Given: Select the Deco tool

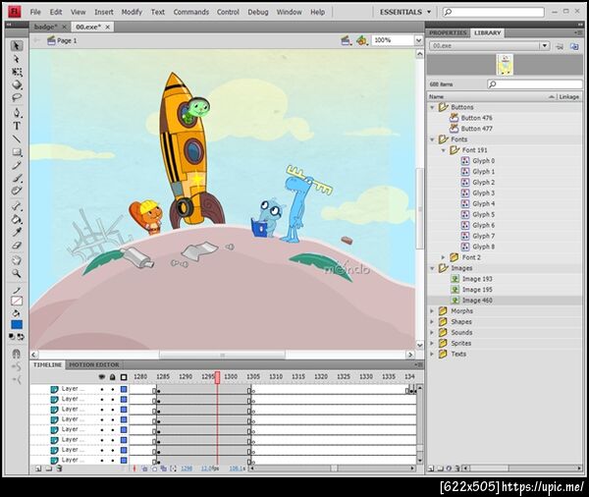Looking at the screenshot, I should (x=16, y=191).
